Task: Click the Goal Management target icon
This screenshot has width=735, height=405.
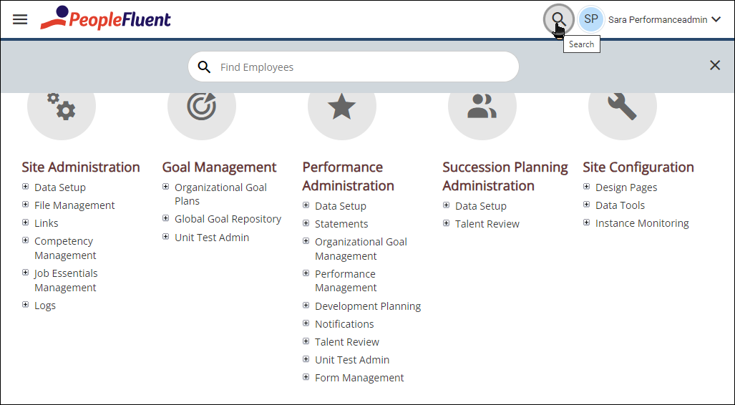Action: [x=202, y=107]
